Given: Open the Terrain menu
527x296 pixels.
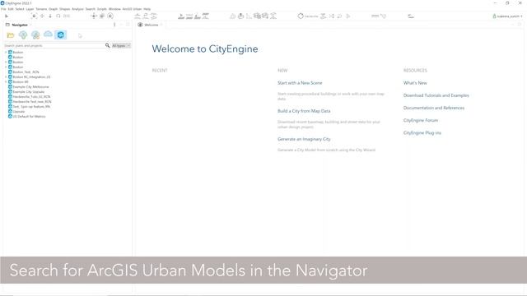Looking at the screenshot, I should (x=41, y=9).
